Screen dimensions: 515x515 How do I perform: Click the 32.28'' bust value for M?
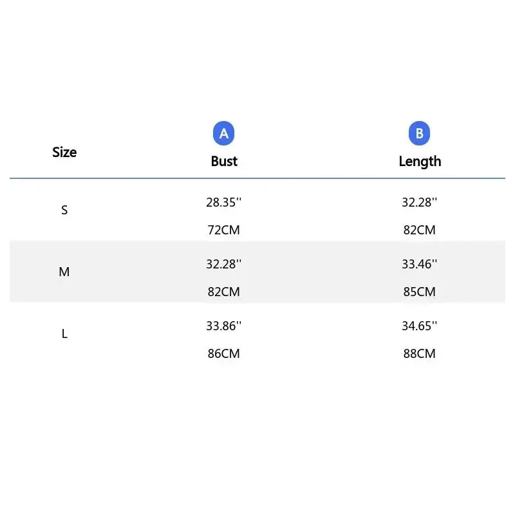tap(223, 264)
